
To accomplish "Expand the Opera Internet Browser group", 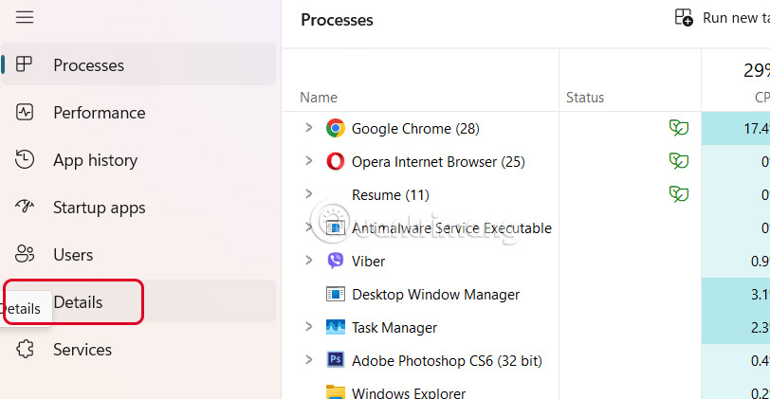I will [x=308, y=161].
